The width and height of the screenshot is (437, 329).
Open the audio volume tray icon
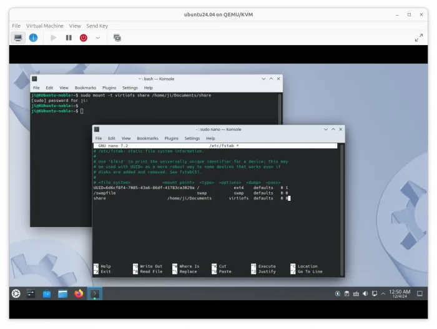pyautogui.click(x=365, y=293)
